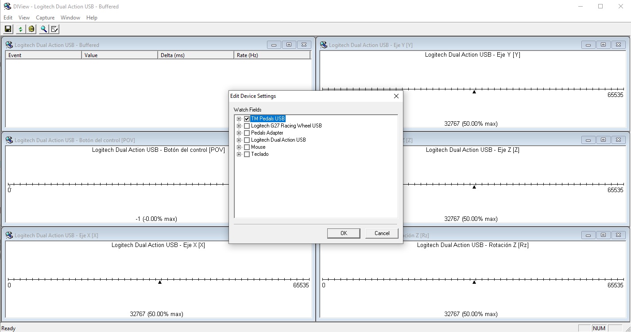Viewport: 631px width, 332px height.
Task: Check the Teclado checkbox
Action: coord(247,154)
